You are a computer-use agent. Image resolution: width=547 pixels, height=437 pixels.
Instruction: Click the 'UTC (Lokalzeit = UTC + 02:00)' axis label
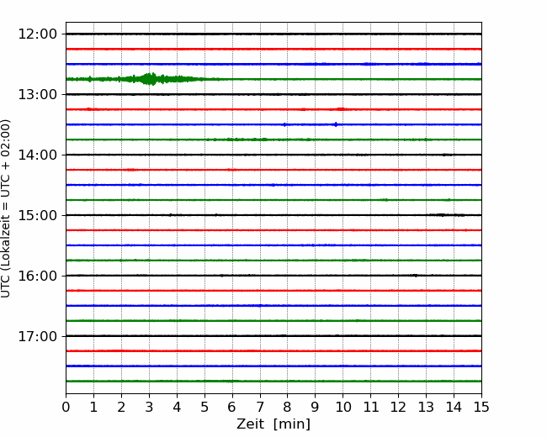(x=6, y=208)
